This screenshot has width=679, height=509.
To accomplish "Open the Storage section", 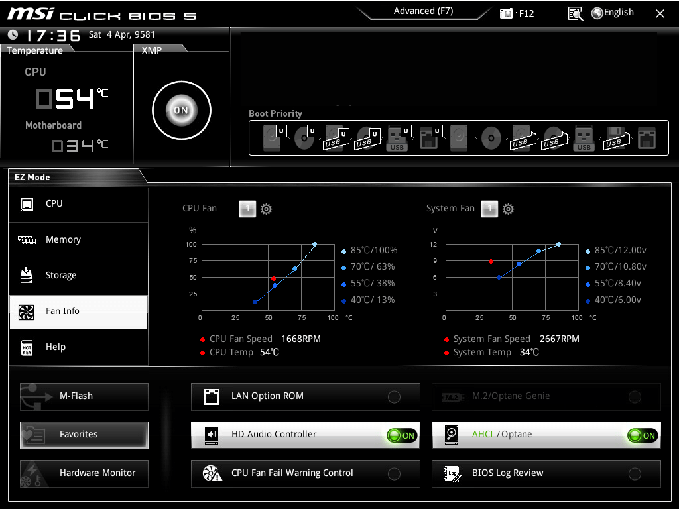I will [x=78, y=276].
